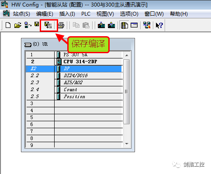Select empty slot 8 row
The width and height of the screenshot is (211, 174).
(74, 138)
